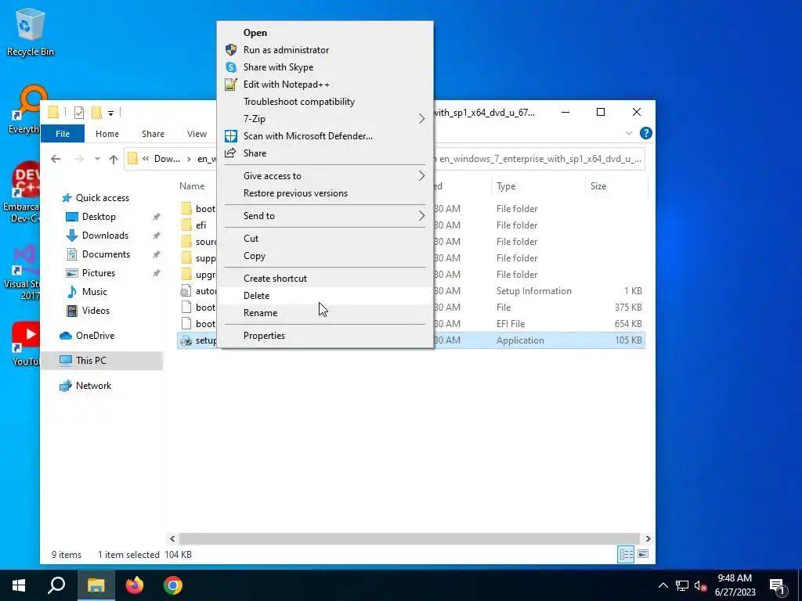Image resolution: width=802 pixels, height=601 pixels.
Task: Open the Customize Quick Access Toolbar dropdown
Action: pos(110,113)
